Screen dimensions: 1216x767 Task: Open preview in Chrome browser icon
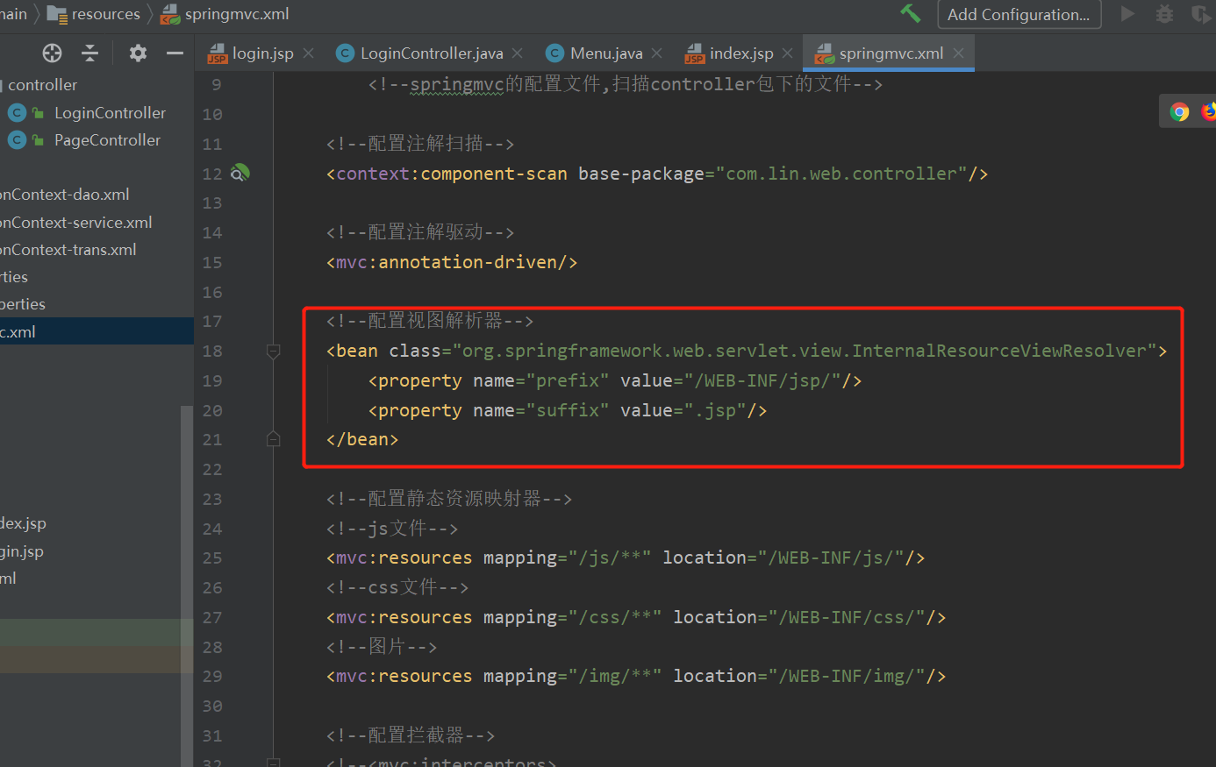pos(1179,111)
